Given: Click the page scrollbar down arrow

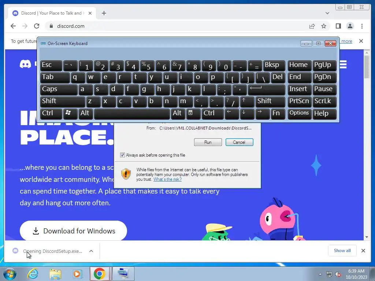Looking at the screenshot, I should [367, 237].
